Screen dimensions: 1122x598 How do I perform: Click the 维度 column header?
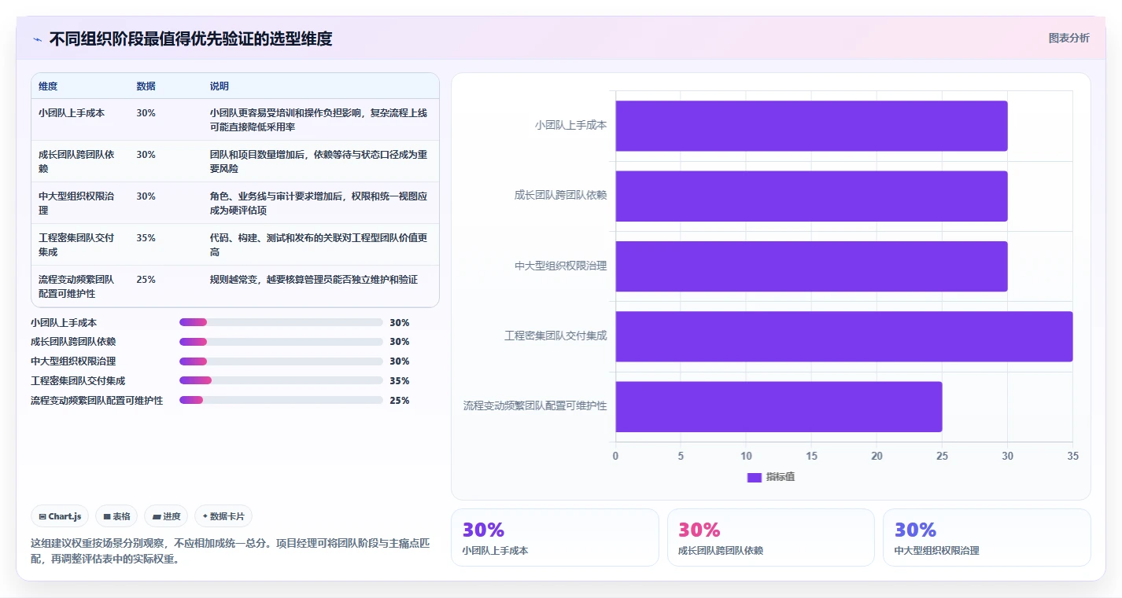pyautogui.click(x=48, y=86)
